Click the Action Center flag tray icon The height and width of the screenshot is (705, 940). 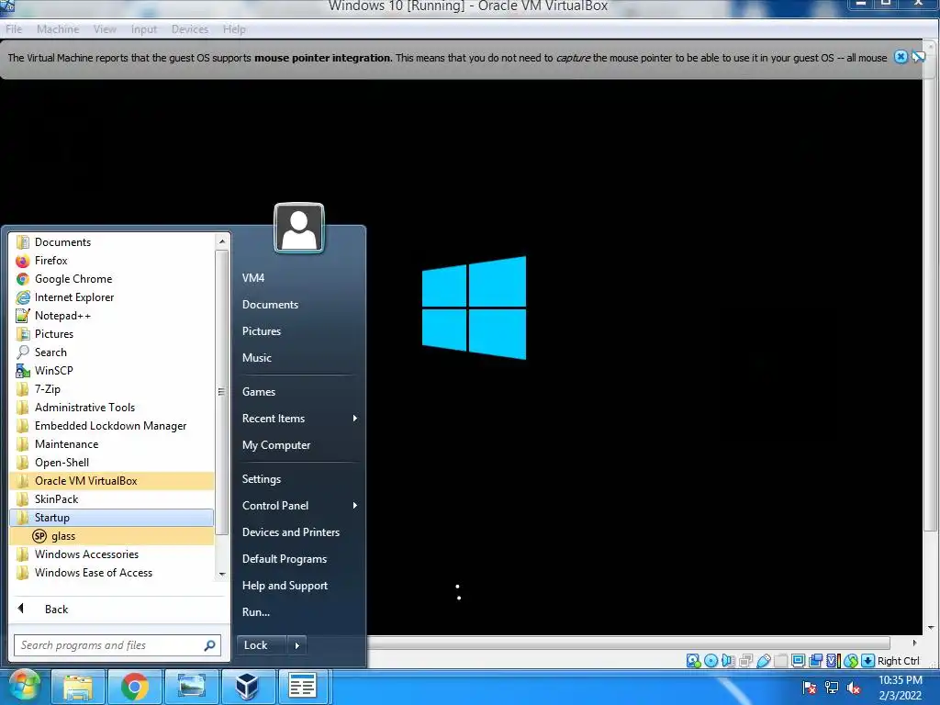[x=810, y=688]
